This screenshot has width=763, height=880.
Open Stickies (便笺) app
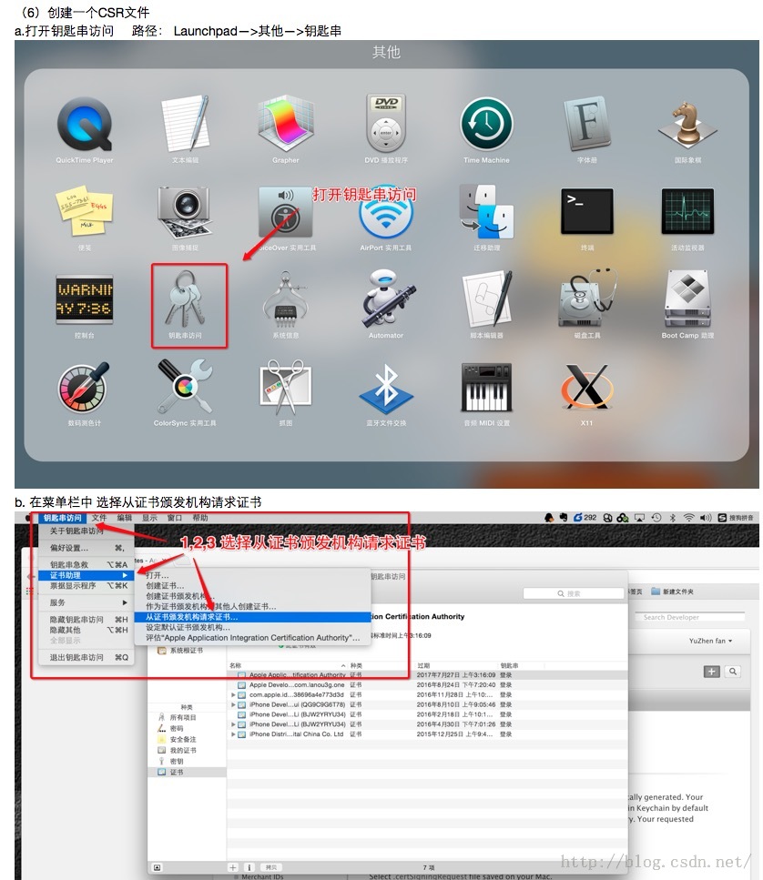tap(84, 211)
